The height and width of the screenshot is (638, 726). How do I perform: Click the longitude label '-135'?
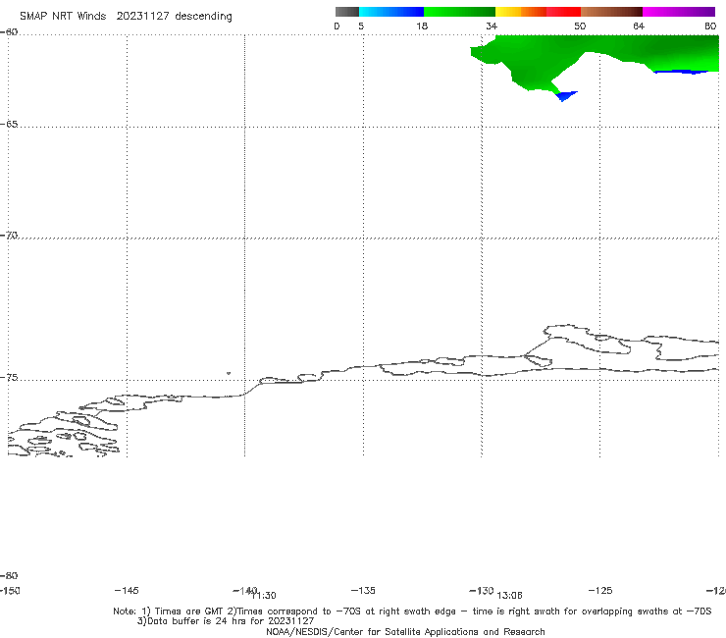363,591
